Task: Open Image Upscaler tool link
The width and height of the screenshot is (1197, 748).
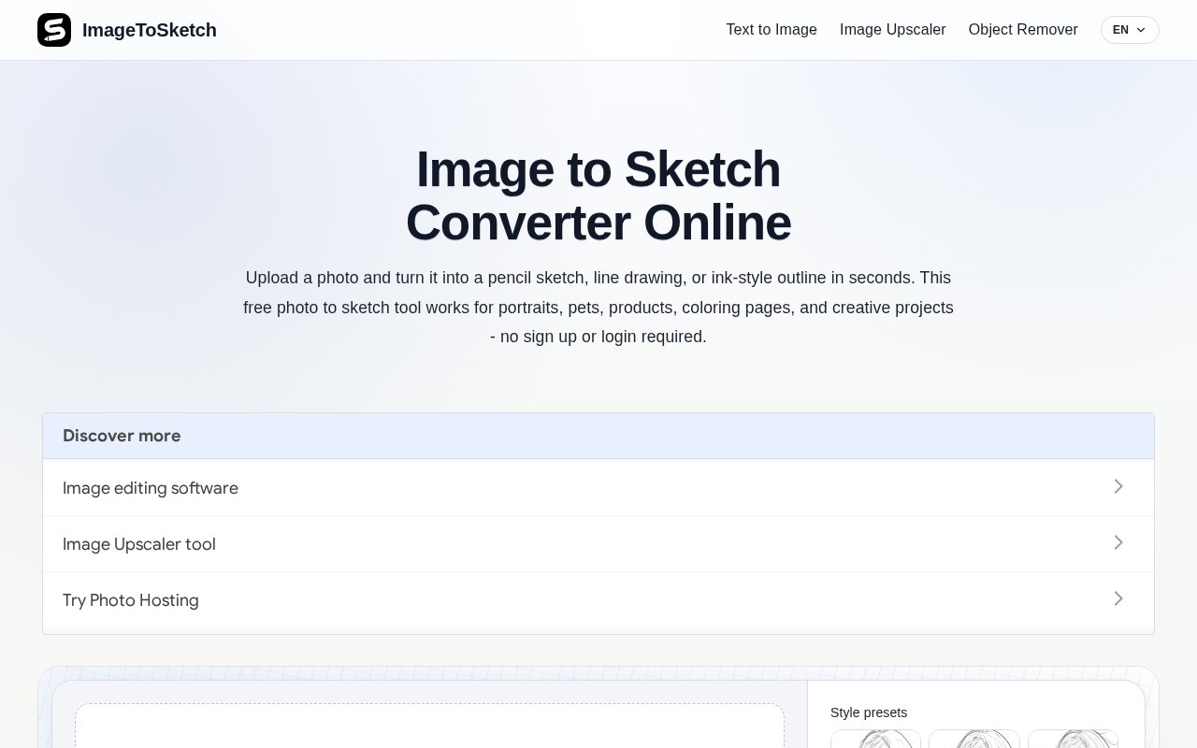Action: pyautogui.click(x=598, y=544)
